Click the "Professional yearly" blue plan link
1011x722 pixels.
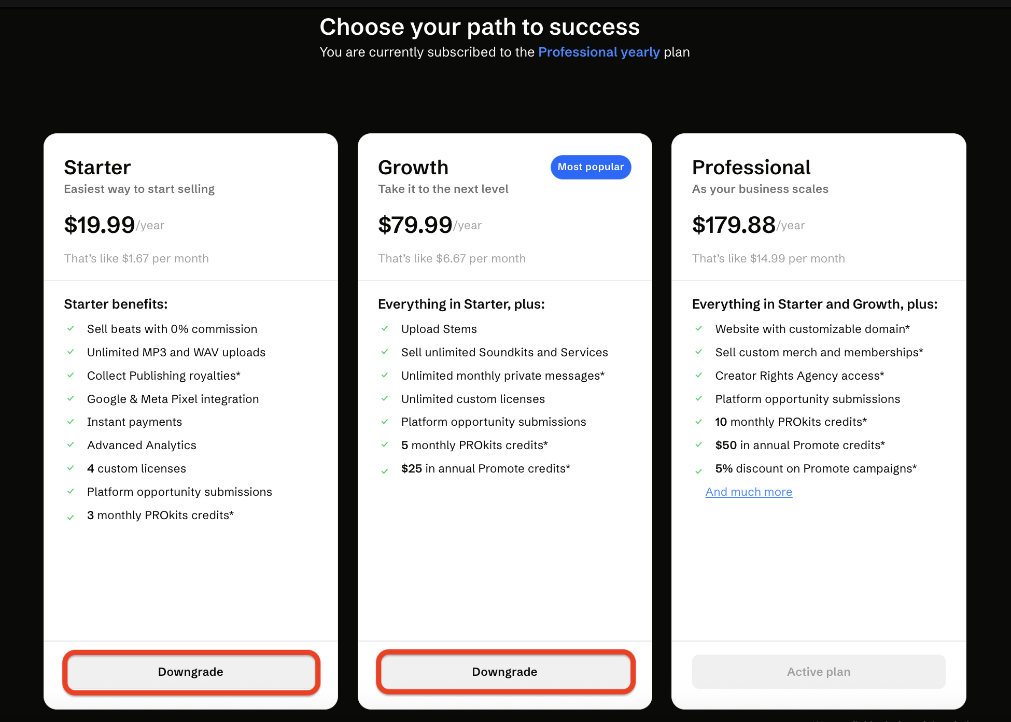(x=599, y=52)
